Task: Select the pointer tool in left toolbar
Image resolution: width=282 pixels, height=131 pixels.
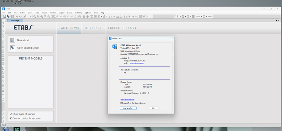Action: click(3, 22)
